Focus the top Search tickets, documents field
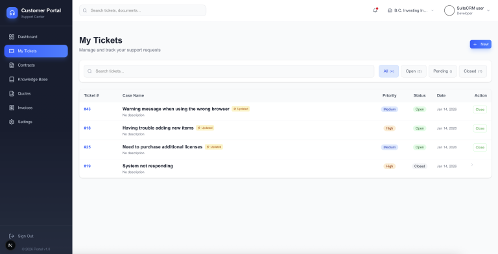This screenshot has width=498, height=254. (x=143, y=10)
